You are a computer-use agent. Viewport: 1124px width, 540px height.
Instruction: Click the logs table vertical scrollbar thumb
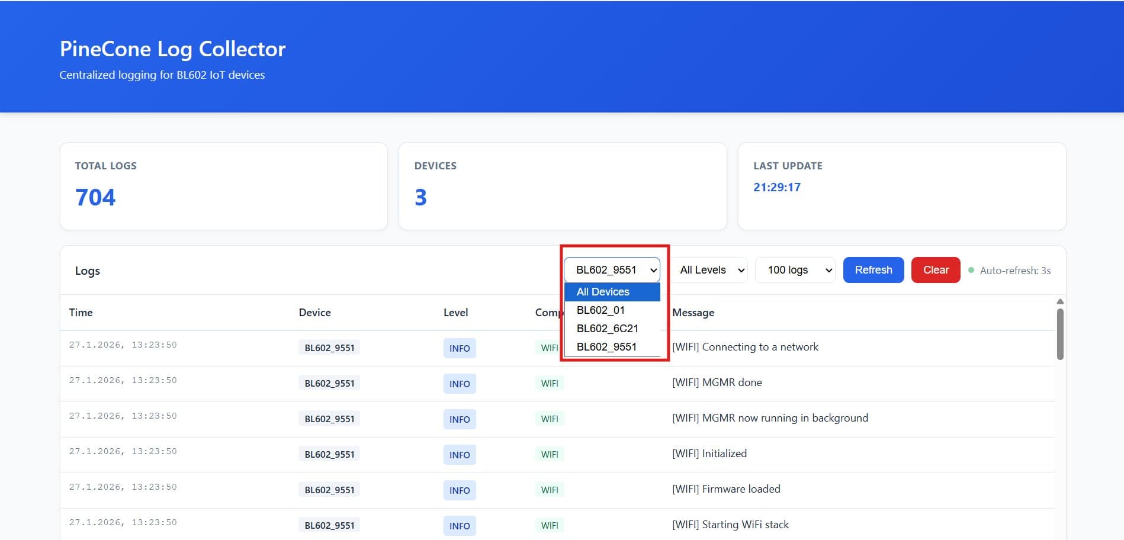tap(1060, 334)
